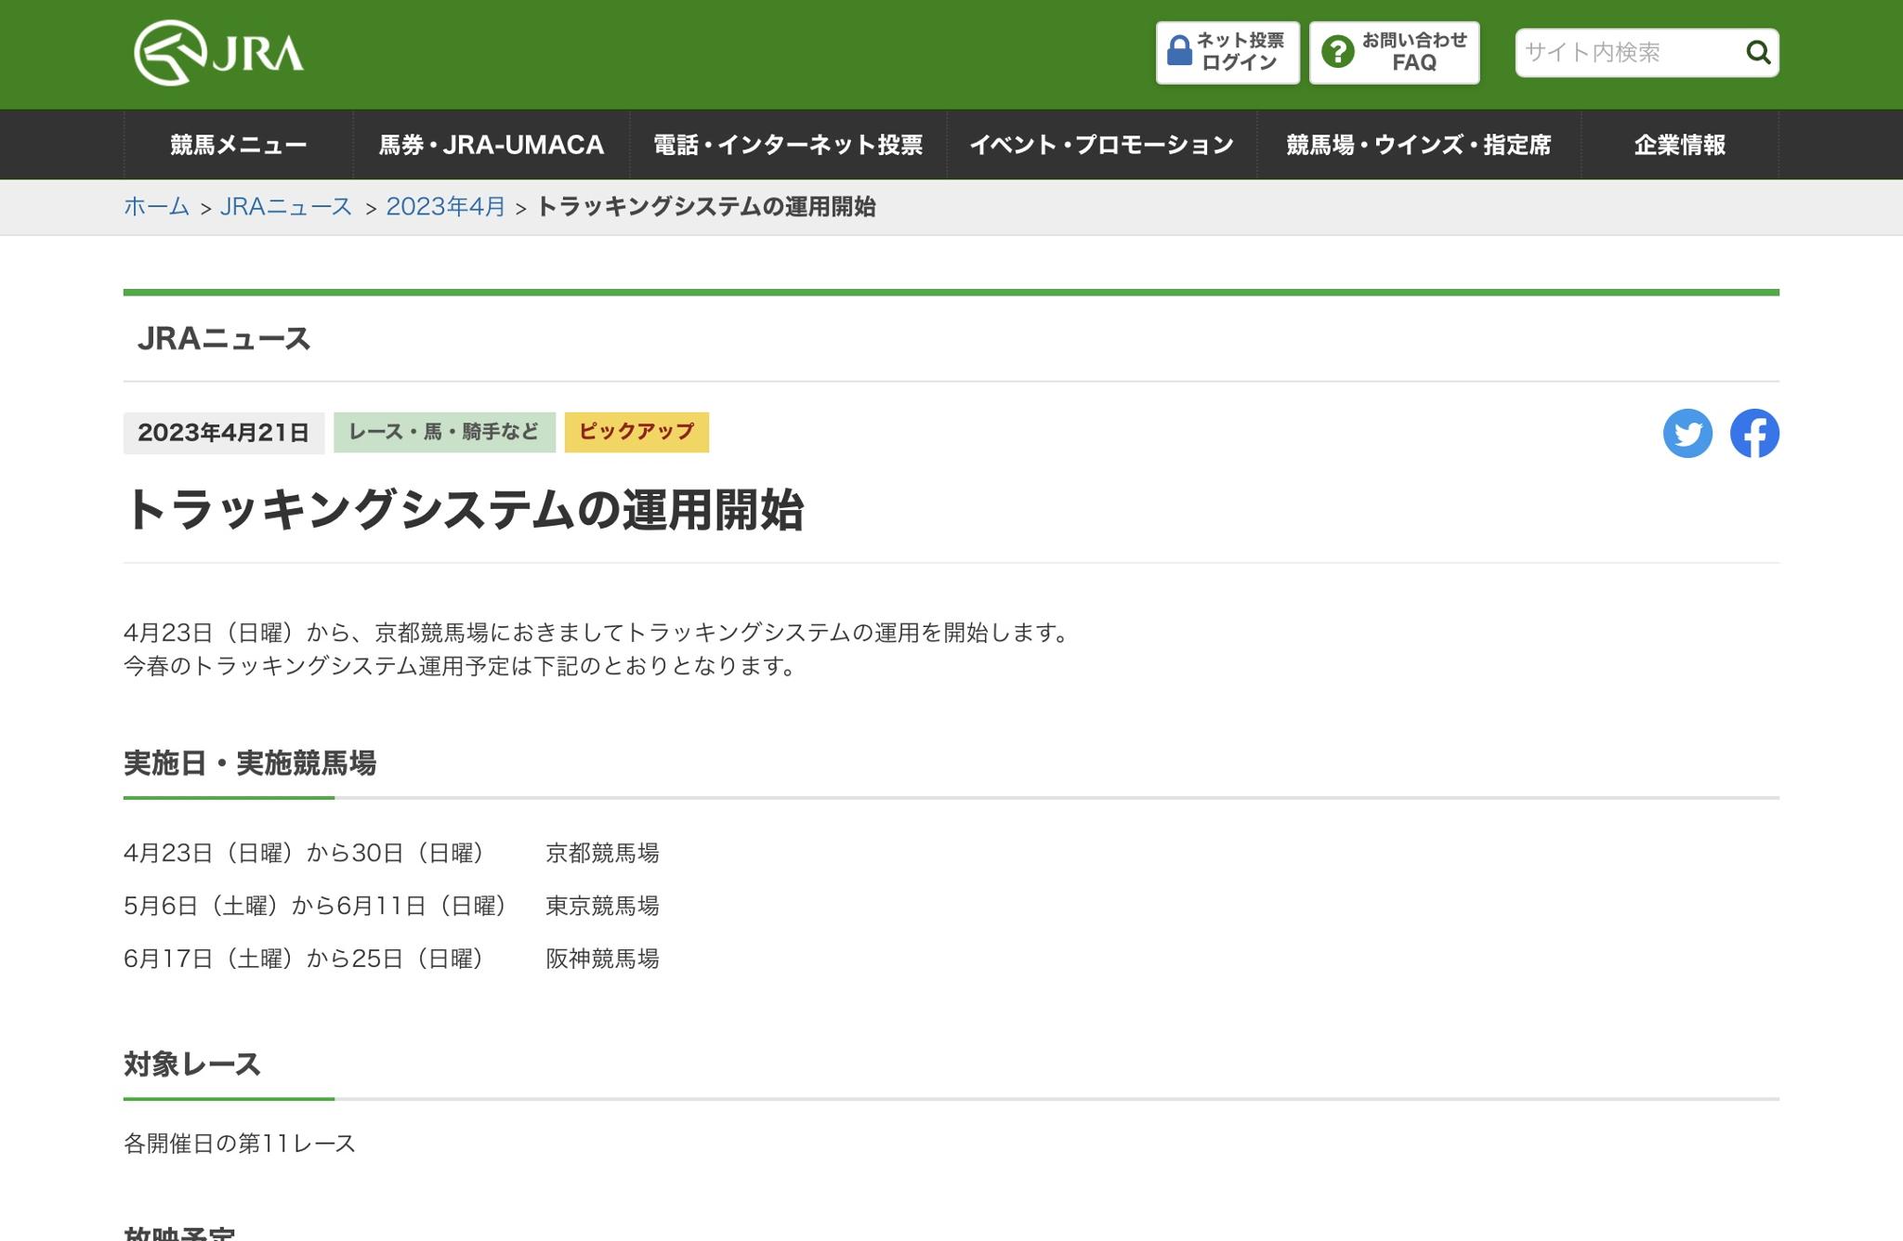Image resolution: width=1903 pixels, height=1241 pixels.
Task: Open the イベント・プロモーション menu
Action: point(1101,145)
